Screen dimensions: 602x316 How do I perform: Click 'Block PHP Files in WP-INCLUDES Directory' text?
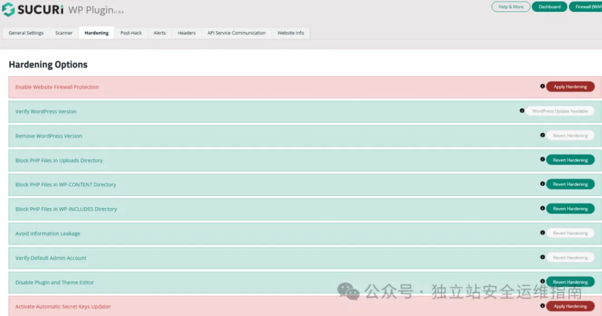(x=66, y=209)
